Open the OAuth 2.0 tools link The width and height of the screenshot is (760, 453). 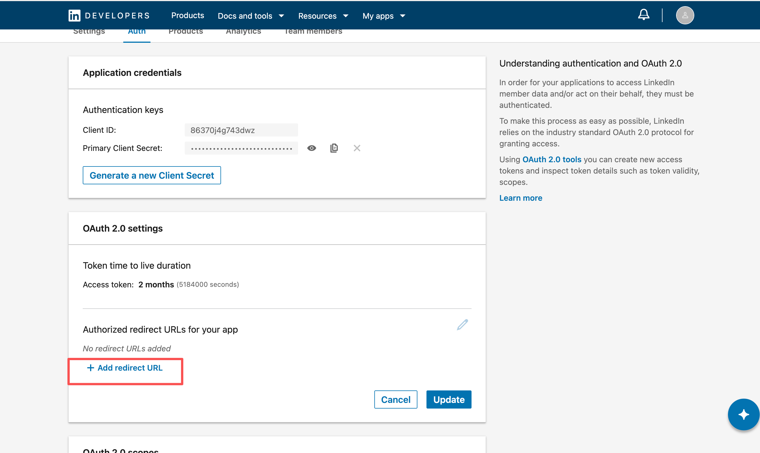click(552, 159)
